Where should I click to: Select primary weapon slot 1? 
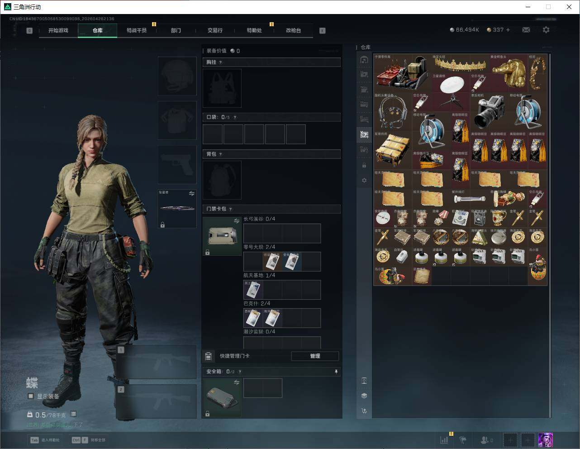[157, 362]
